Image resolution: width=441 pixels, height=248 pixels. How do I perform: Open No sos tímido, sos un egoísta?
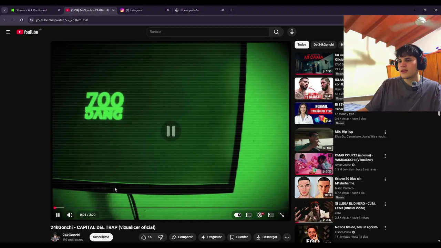point(357,227)
